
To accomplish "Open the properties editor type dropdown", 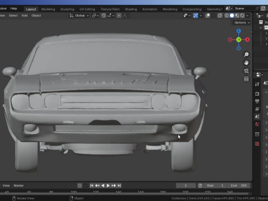I will [x=260, y=75].
